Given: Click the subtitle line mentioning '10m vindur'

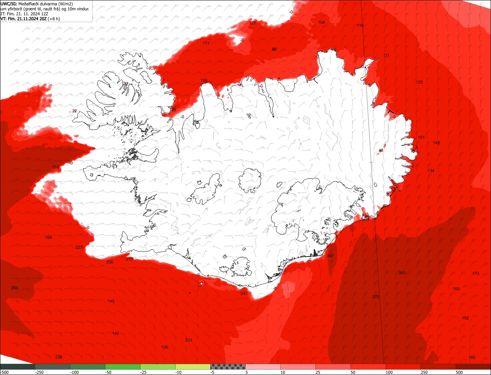Looking at the screenshot, I should [45, 8].
